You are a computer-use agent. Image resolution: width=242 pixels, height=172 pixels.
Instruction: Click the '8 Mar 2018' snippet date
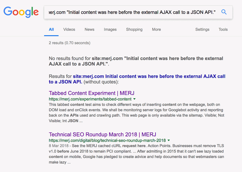[x=59, y=146]
